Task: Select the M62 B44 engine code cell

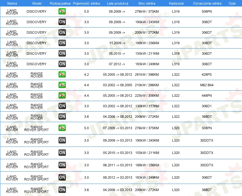Action: 207,85
